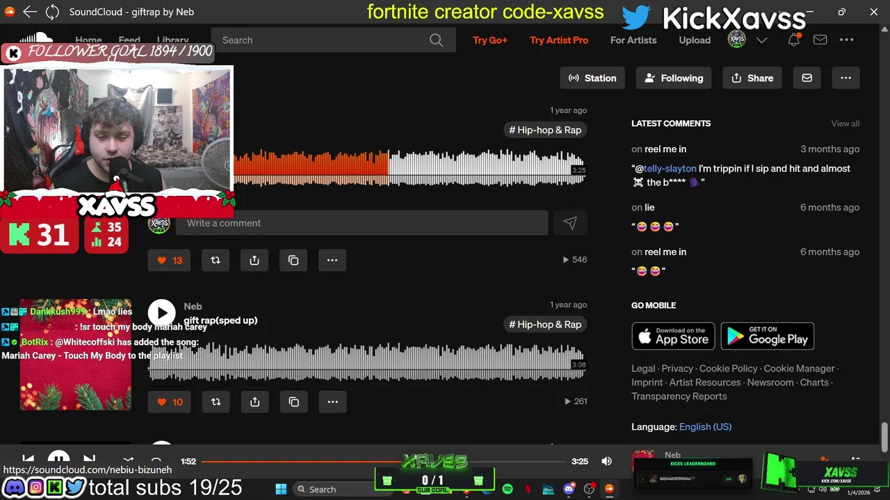Copy link of gift rap(sped up) track
The width and height of the screenshot is (890, 500).
point(293,402)
